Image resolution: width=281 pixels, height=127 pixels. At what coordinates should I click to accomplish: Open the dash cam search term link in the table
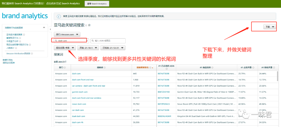76,73
